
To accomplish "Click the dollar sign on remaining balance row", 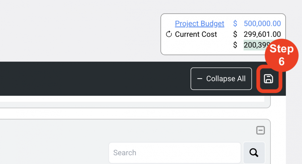I will tap(235, 45).
